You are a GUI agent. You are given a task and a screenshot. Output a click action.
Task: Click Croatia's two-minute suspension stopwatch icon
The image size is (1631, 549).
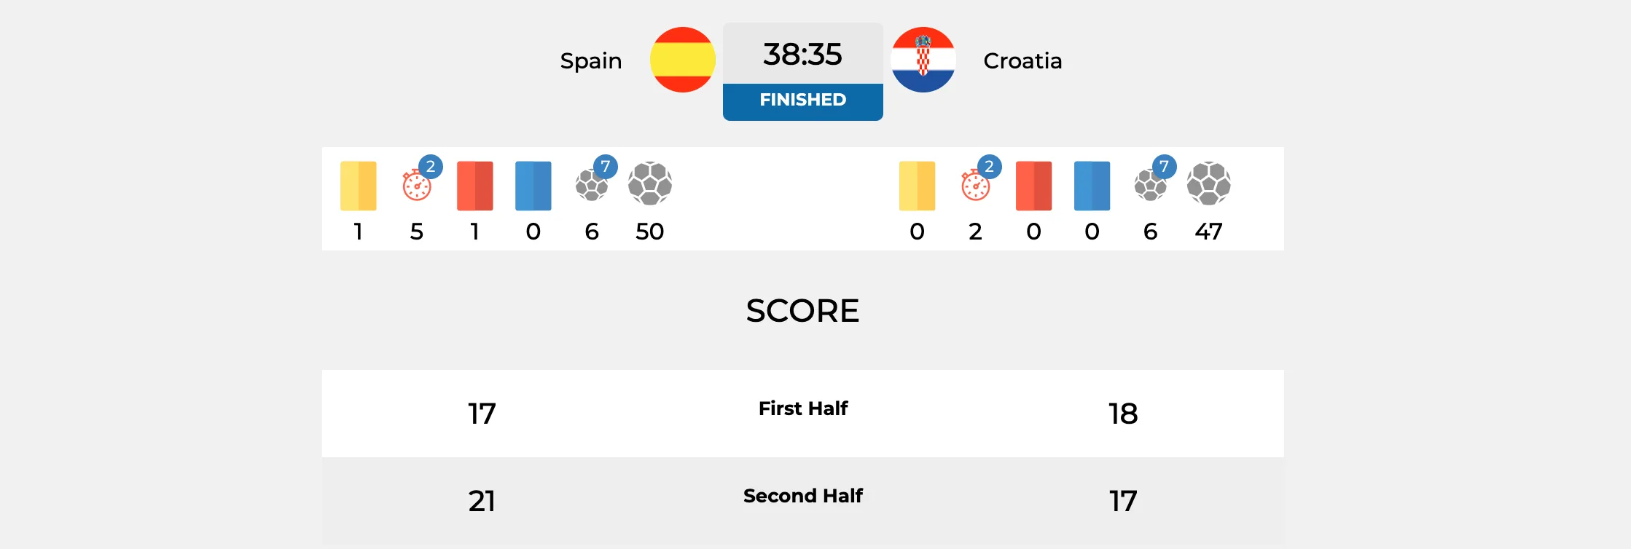(x=975, y=186)
